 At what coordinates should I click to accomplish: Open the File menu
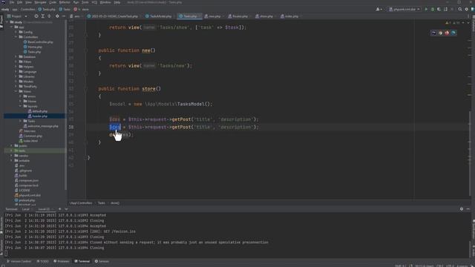[12, 2]
